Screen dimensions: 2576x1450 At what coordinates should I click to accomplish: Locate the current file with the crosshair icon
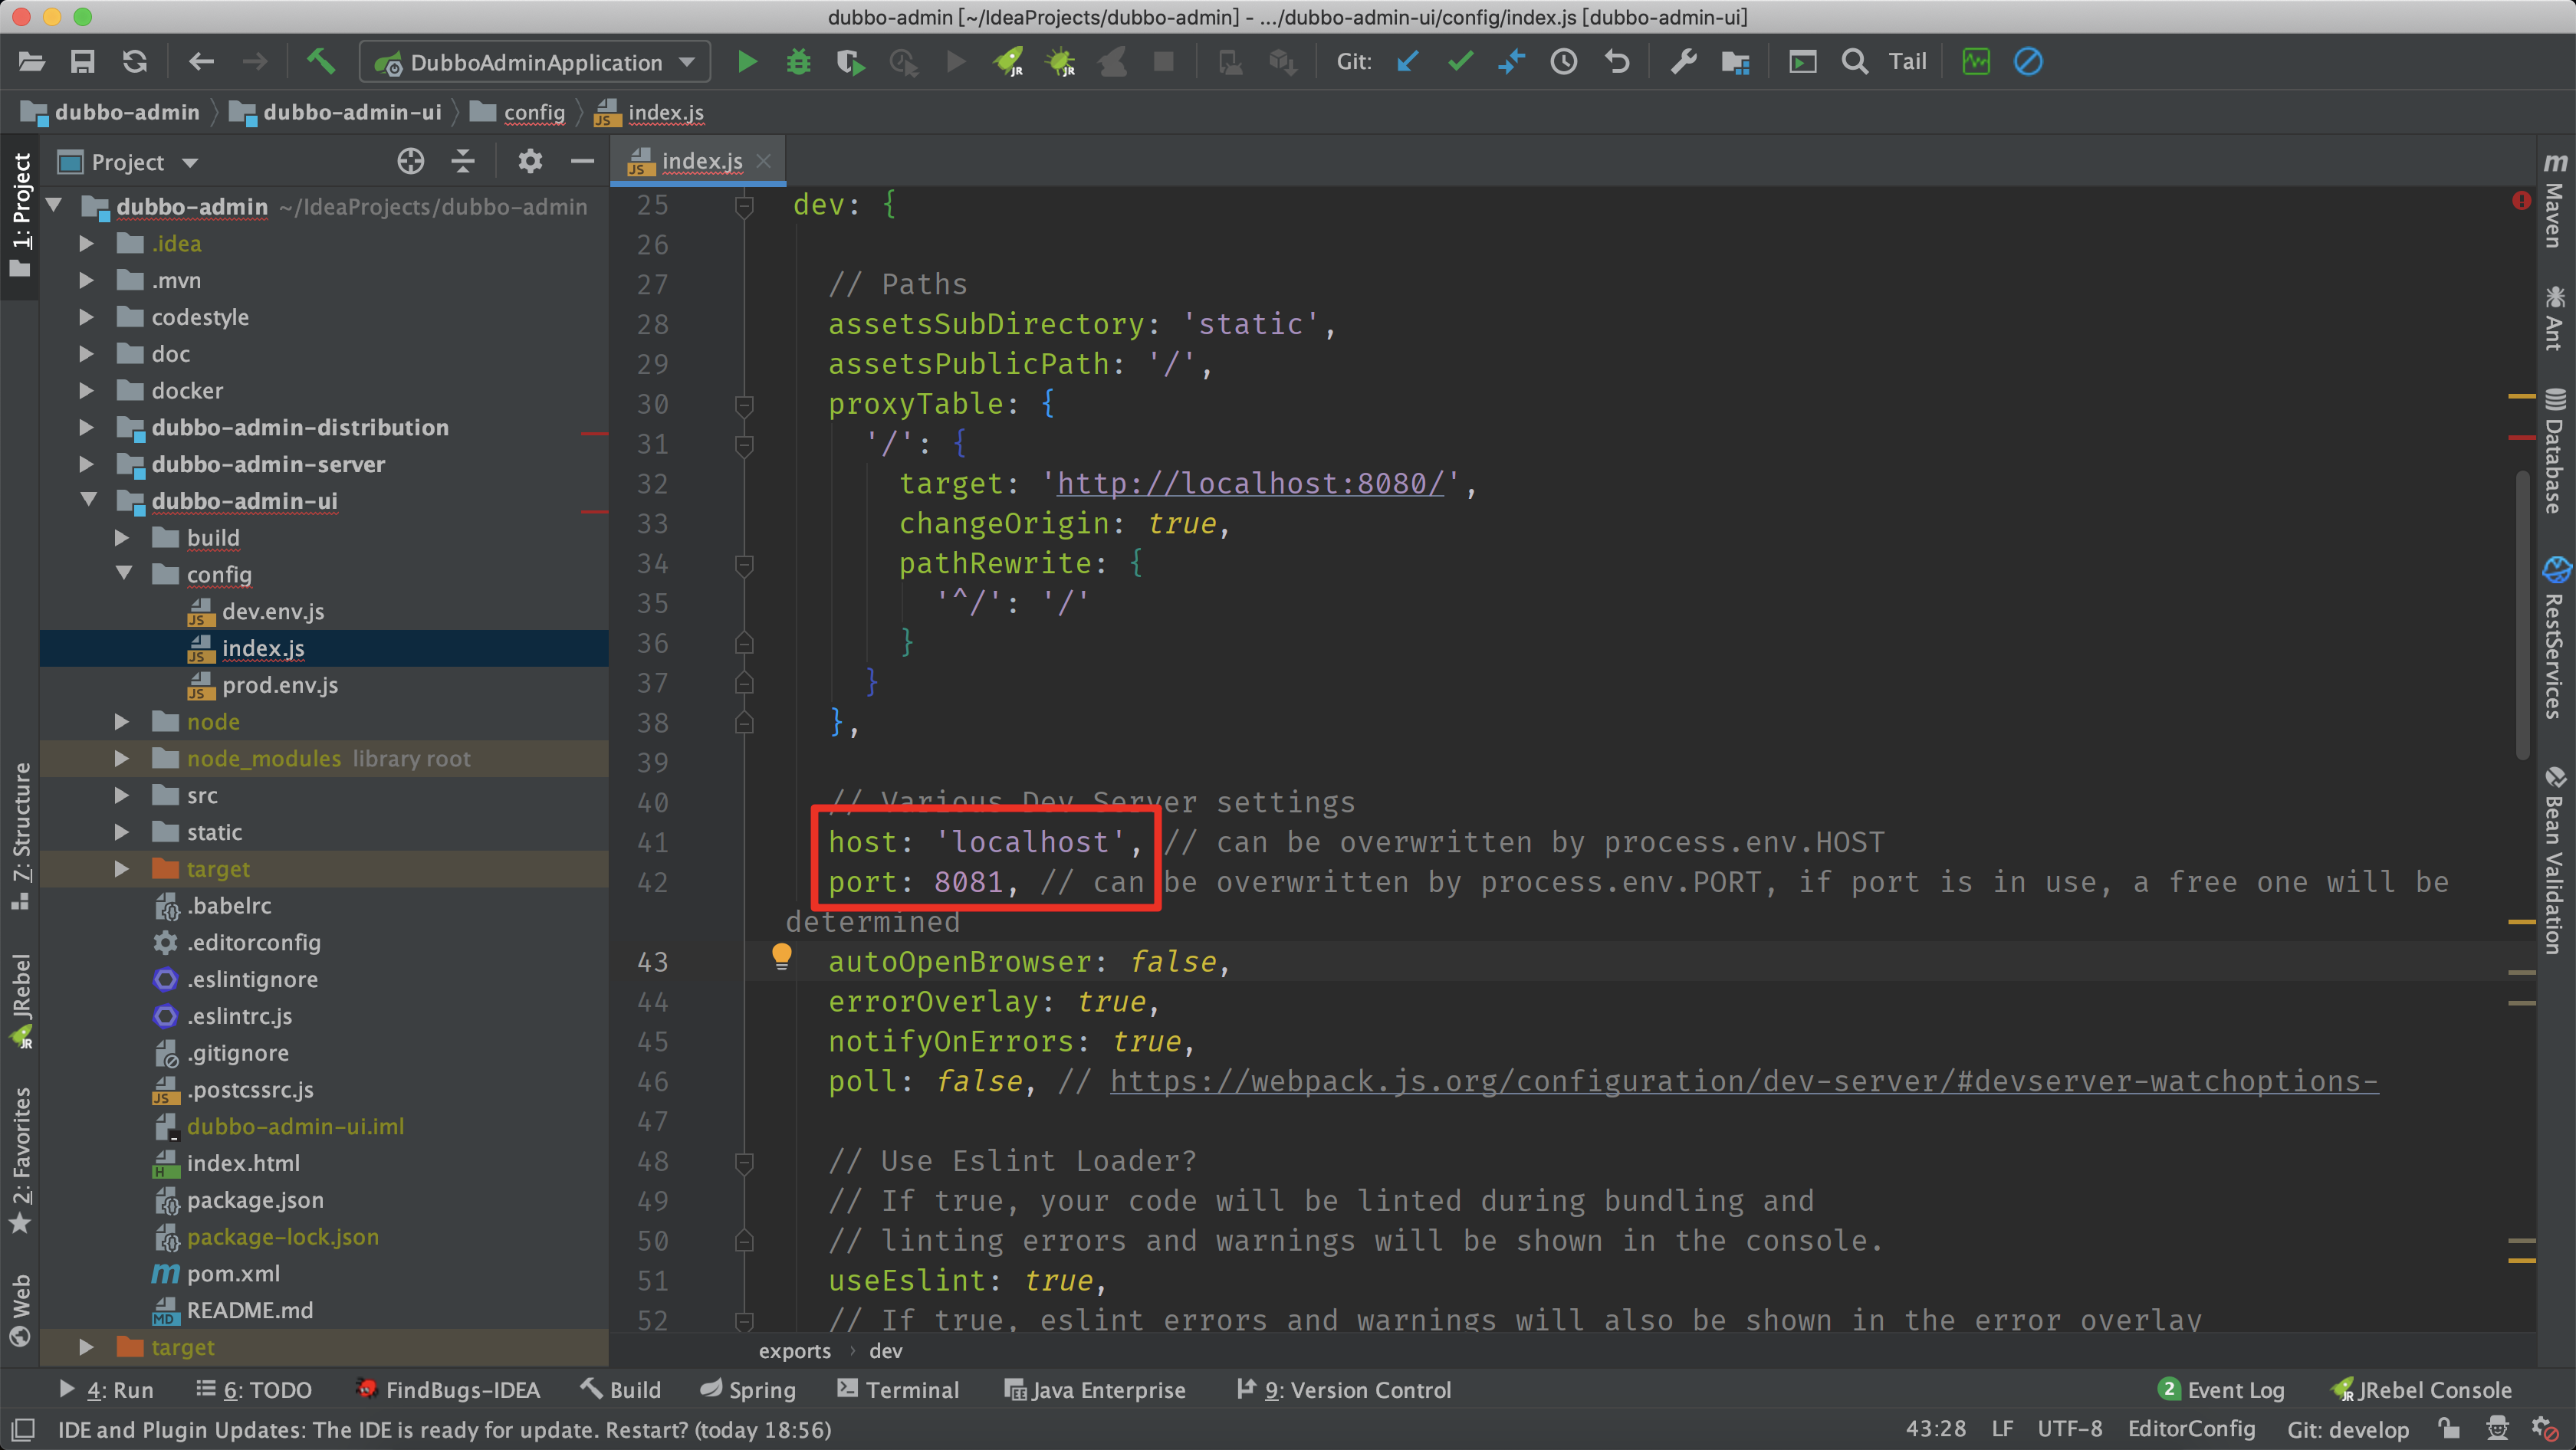(x=410, y=161)
